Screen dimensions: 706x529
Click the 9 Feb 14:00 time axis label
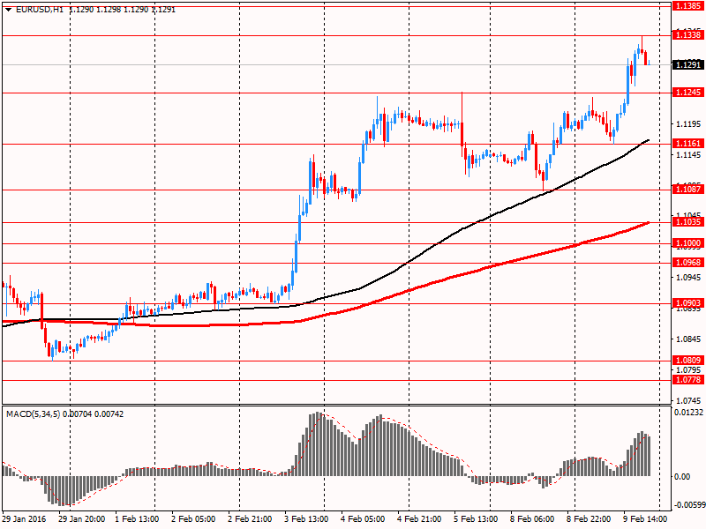point(645,518)
